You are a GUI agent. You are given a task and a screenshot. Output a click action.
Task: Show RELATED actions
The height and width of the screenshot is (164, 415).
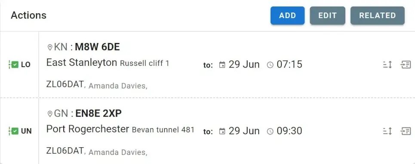pos(378,15)
